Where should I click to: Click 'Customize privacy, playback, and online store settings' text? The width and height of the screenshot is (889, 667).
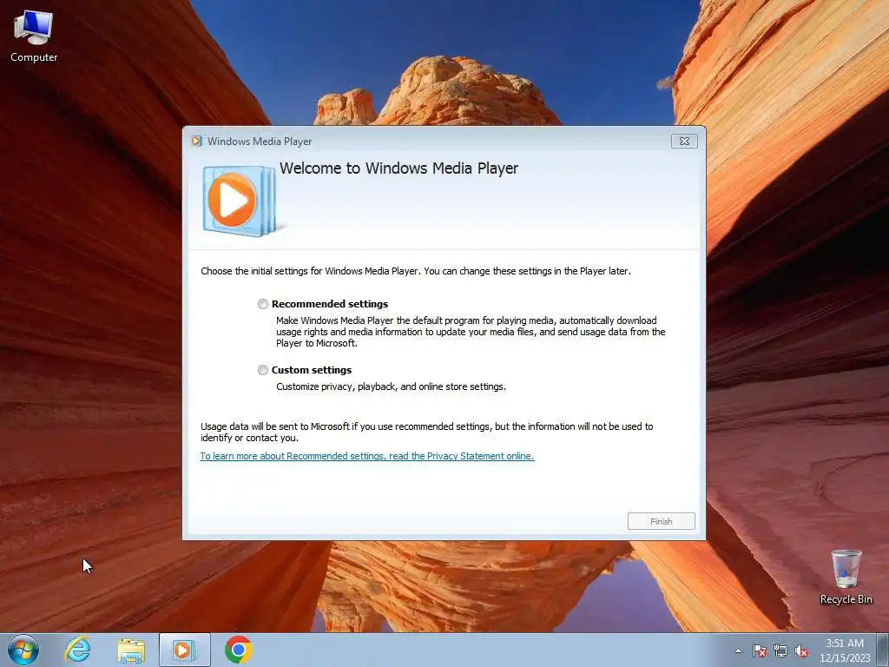click(391, 386)
